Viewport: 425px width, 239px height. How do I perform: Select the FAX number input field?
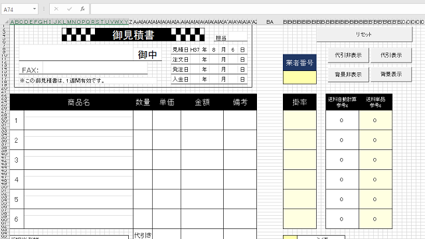coord(95,68)
